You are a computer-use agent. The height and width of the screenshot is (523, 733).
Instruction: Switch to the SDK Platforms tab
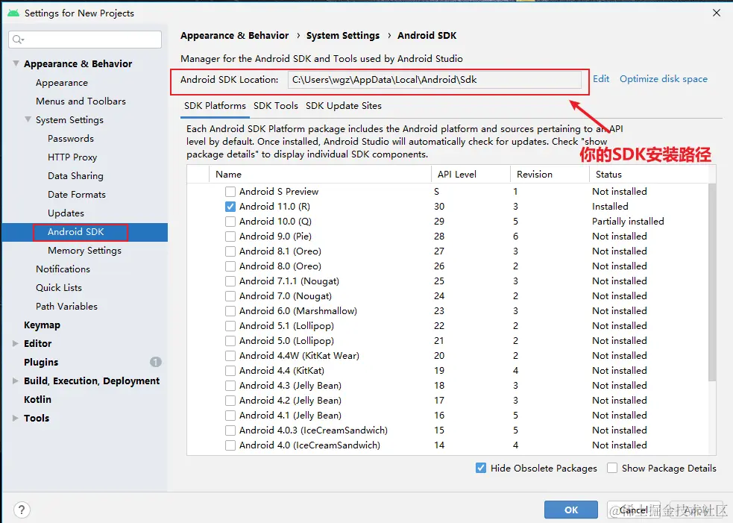coord(215,106)
